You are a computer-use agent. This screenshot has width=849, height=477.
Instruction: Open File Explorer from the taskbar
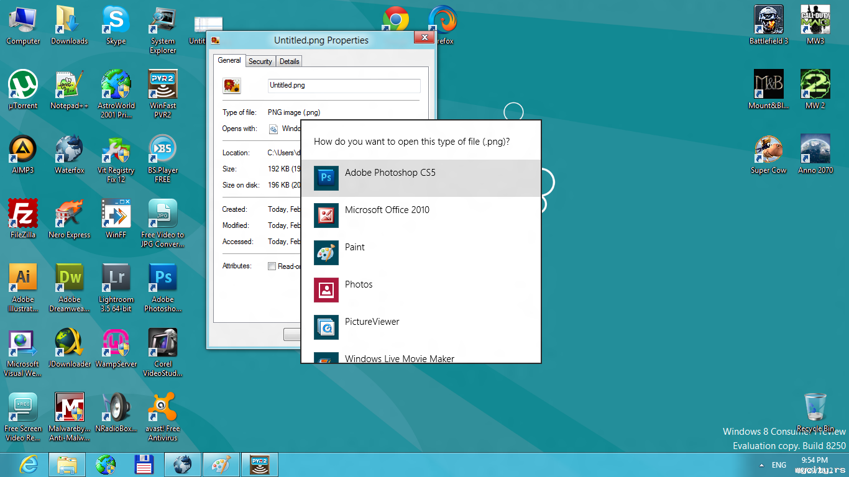point(67,465)
